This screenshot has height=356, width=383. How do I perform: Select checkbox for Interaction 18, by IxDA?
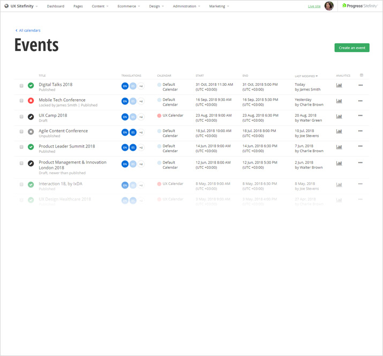click(x=21, y=184)
